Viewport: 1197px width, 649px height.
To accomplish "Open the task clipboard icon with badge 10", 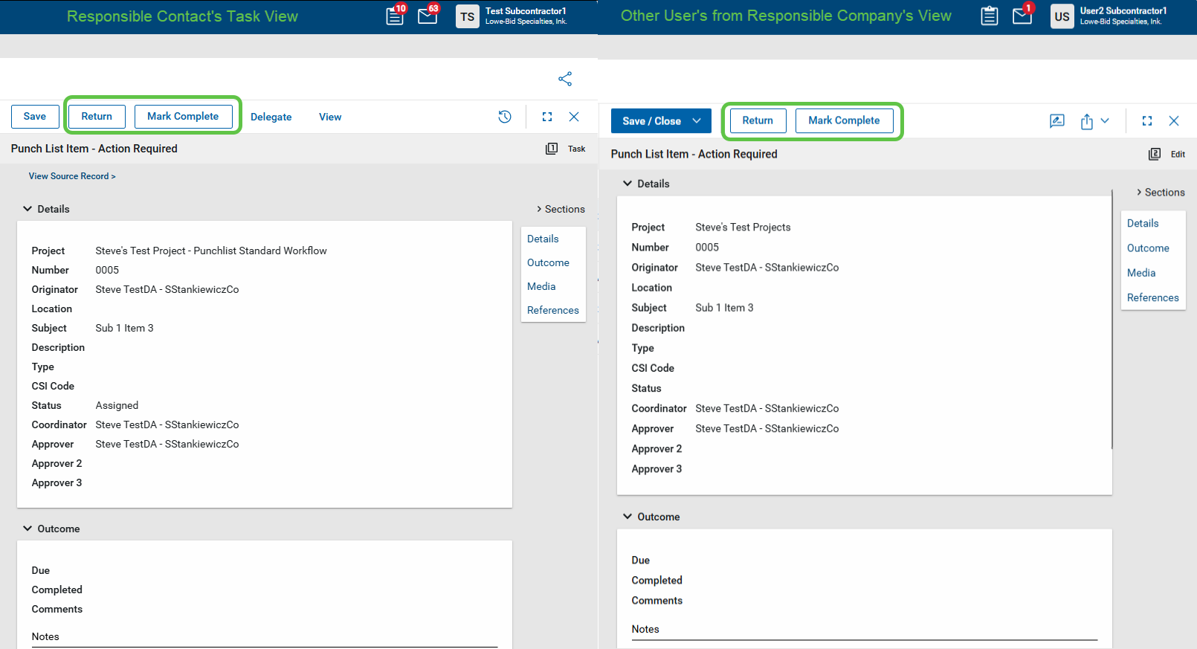I will click(395, 16).
